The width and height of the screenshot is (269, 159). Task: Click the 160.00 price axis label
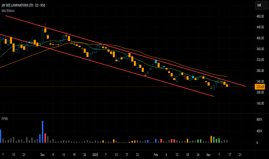coord(260,103)
